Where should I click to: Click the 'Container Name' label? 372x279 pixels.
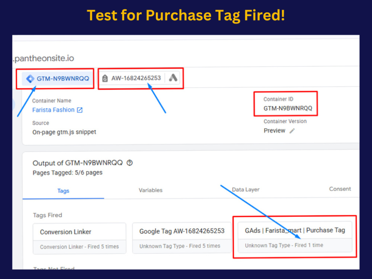tap(52, 100)
